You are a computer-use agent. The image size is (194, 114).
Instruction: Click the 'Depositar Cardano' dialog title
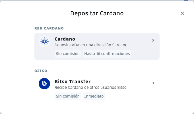click(x=97, y=13)
